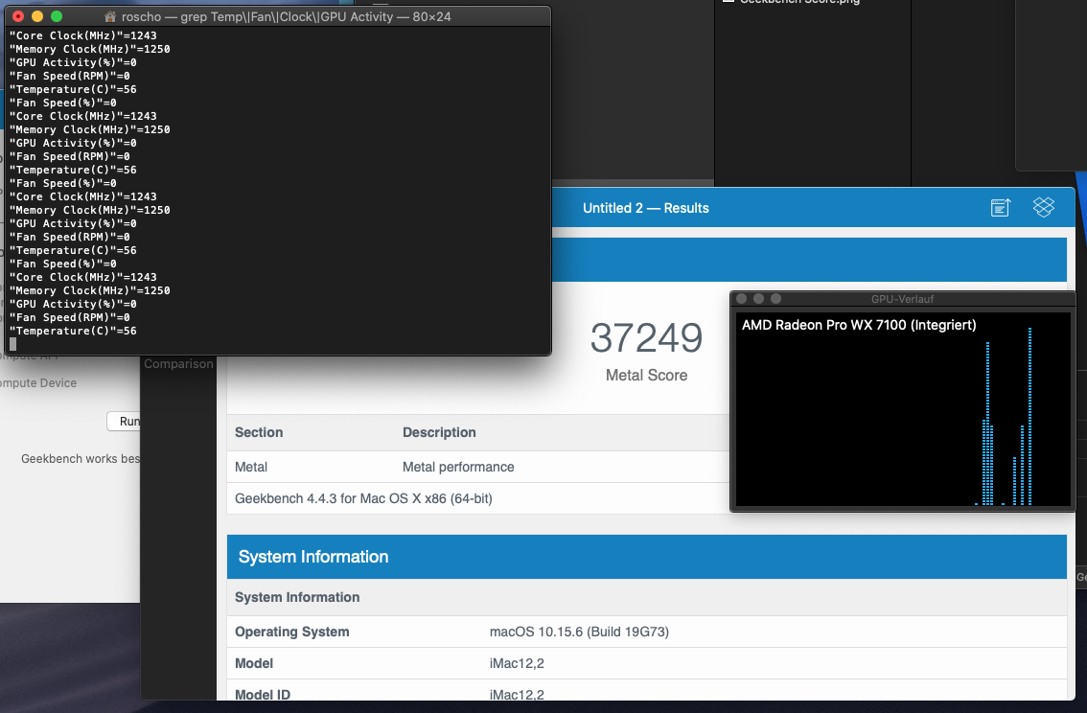Screen dimensions: 1087x713
Task: Click the 'Operating System' label
Action: (291, 632)
